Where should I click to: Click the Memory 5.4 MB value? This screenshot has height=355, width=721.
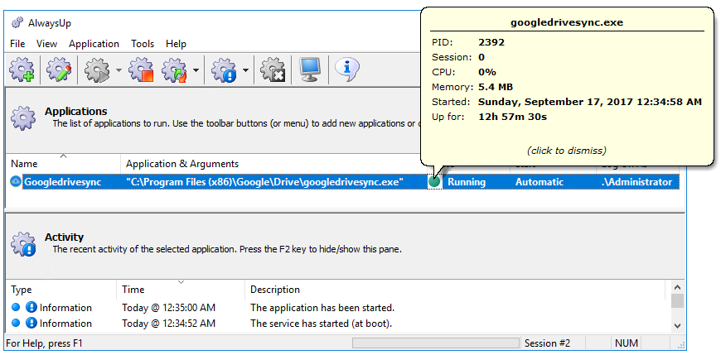pyautogui.click(x=496, y=87)
